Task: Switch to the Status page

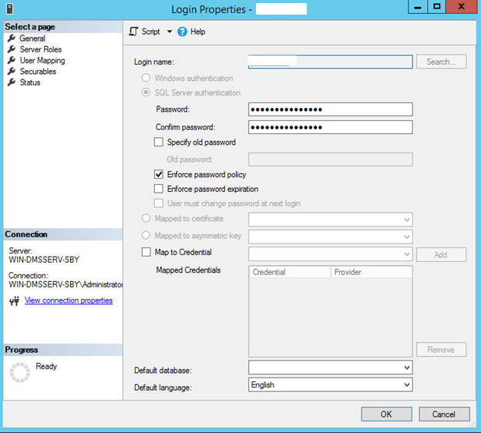Action: [30, 82]
